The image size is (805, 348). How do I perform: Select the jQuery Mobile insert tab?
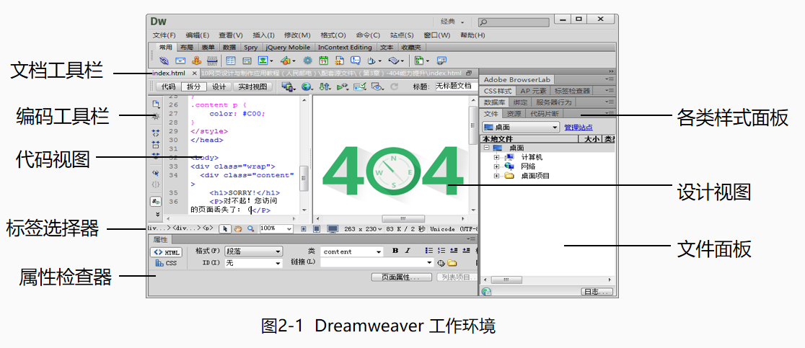(x=288, y=47)
